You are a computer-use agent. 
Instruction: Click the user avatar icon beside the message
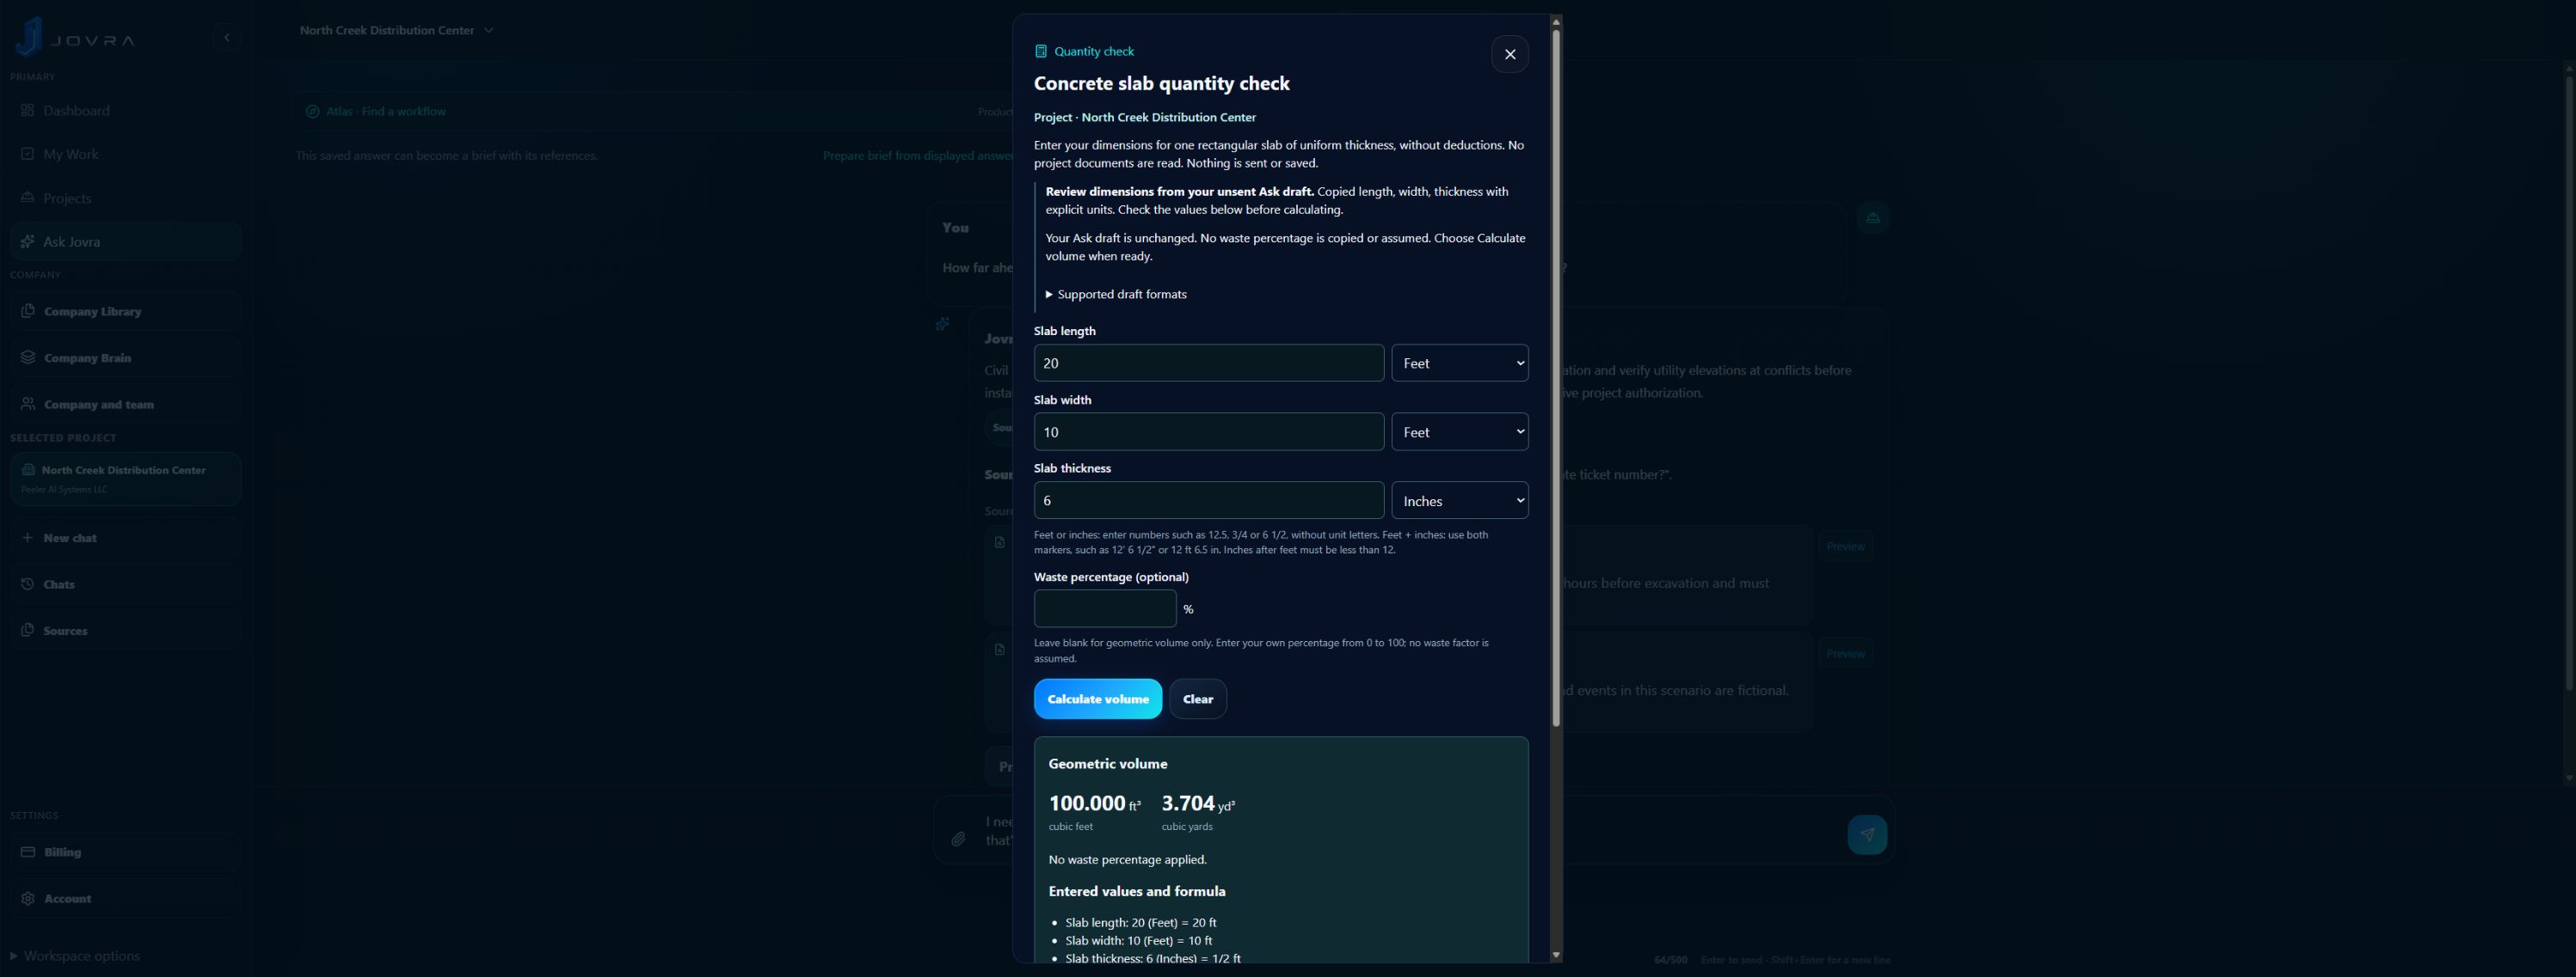coord(1873,217)
